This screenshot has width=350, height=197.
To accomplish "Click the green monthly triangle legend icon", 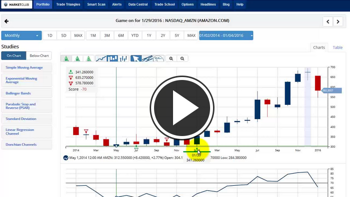I will click(71, 72).
